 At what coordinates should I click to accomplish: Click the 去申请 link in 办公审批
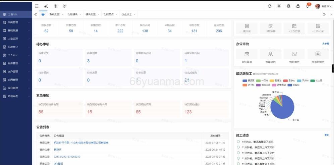point(325,44)
